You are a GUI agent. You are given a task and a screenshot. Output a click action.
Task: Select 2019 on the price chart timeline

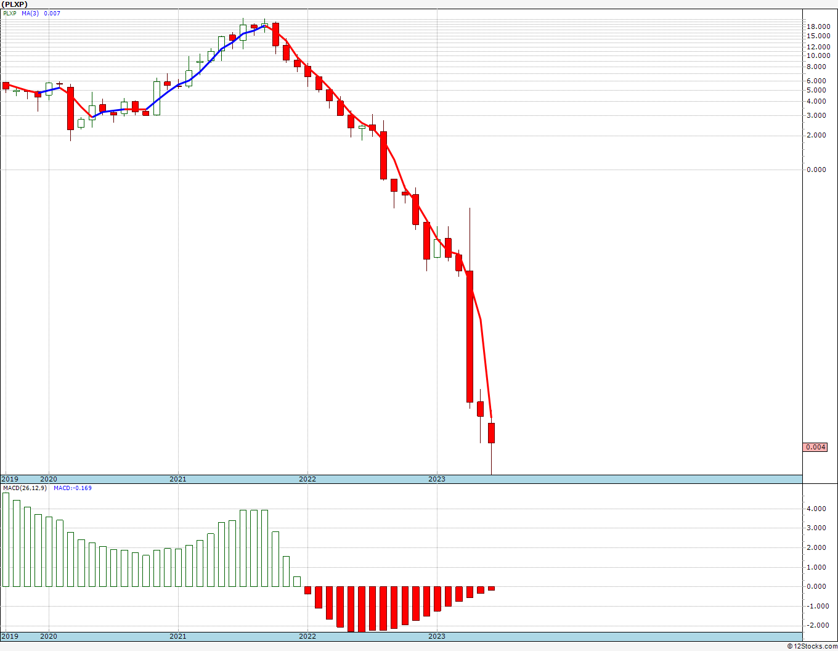(x=9, y=479)
